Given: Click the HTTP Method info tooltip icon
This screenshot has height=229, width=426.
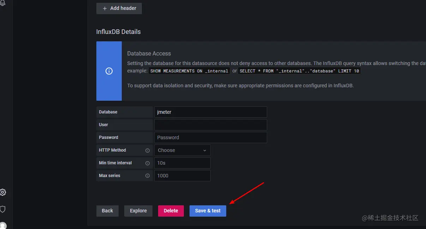Looking at the screenshot, I should 148,150.
